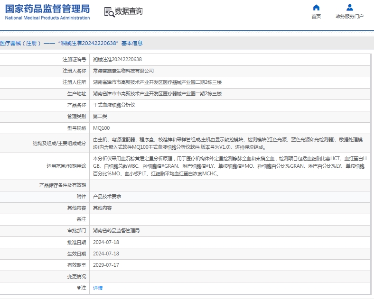Click the 注册证编号 label cell
This screenshot has height=299, width=374.
tap(45, 60)
